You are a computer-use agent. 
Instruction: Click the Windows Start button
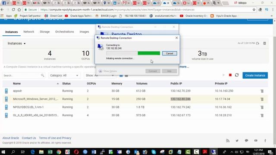[x=3, y=152]
